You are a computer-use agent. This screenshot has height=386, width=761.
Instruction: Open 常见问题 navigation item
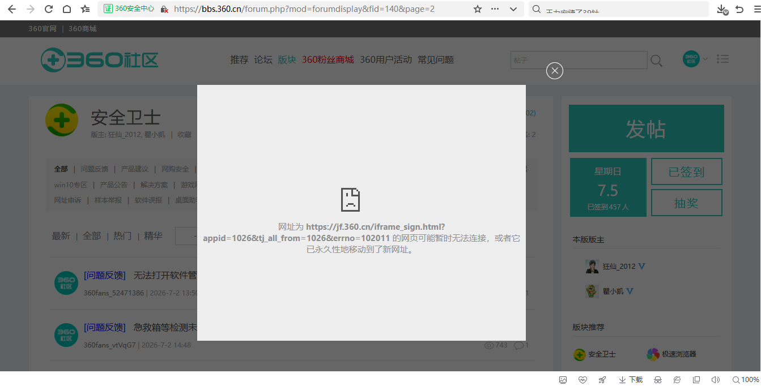coord(436,59)
